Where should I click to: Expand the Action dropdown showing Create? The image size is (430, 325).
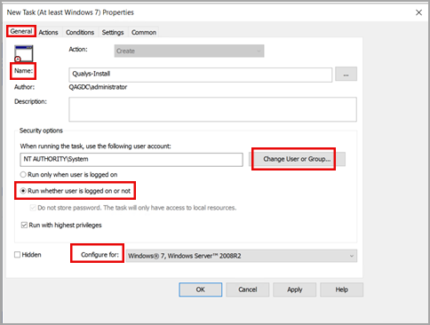point(189,51)
